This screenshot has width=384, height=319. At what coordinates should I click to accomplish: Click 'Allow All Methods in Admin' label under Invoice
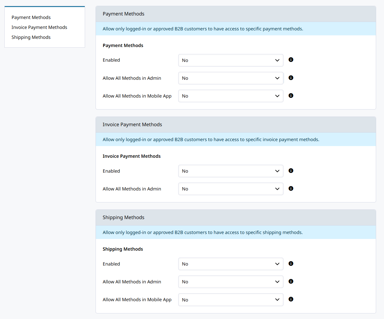[132, 189]
